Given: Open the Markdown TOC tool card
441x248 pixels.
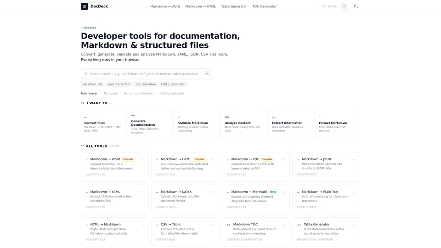Looking at the screenshot, I should (256, 232).
